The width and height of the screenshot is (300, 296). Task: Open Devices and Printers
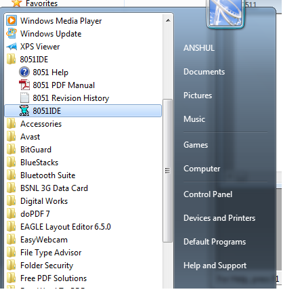click(x=219, y=218)
